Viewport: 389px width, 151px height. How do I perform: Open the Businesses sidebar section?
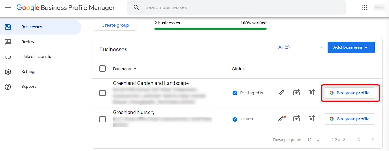tap(40, 27)
